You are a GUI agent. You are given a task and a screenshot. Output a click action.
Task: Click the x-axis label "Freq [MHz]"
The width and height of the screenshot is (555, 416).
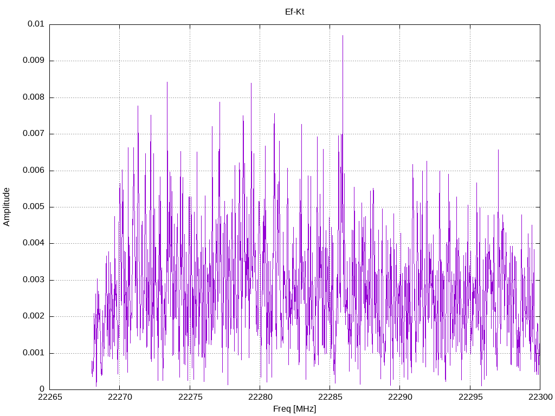coord(294,409)
